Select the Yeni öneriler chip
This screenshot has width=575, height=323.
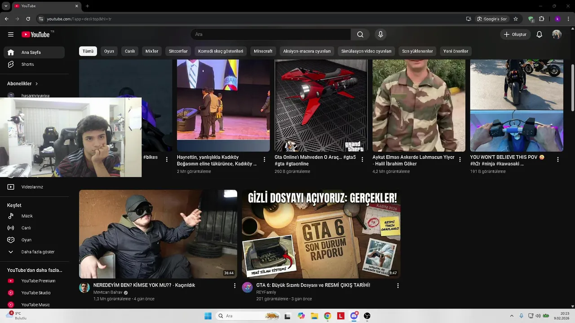pos(456,51)
